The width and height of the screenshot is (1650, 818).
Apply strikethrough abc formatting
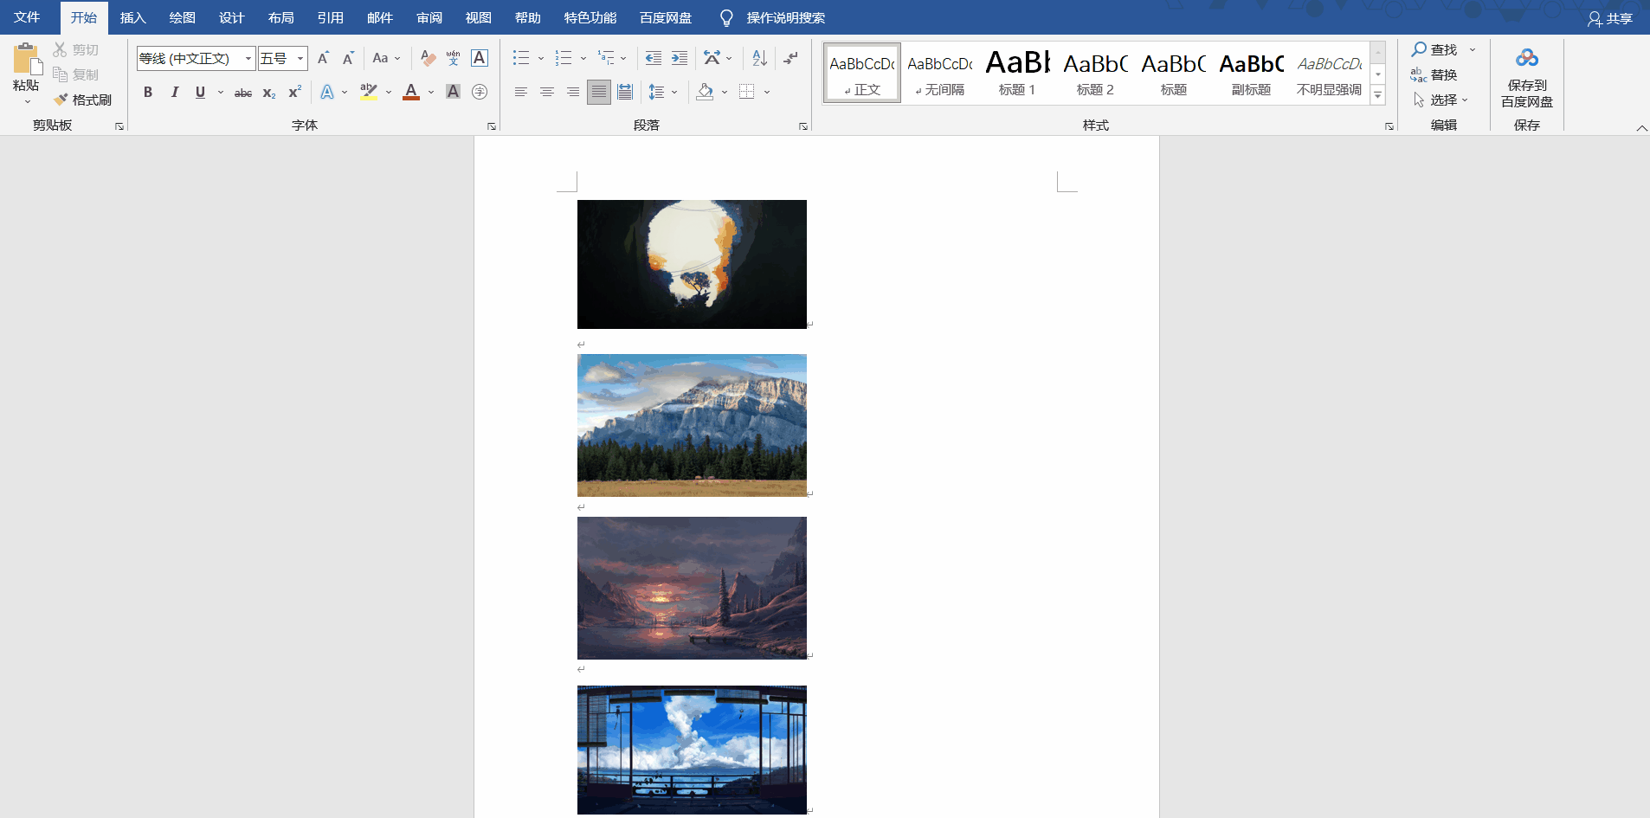click(x=243, y=92)
